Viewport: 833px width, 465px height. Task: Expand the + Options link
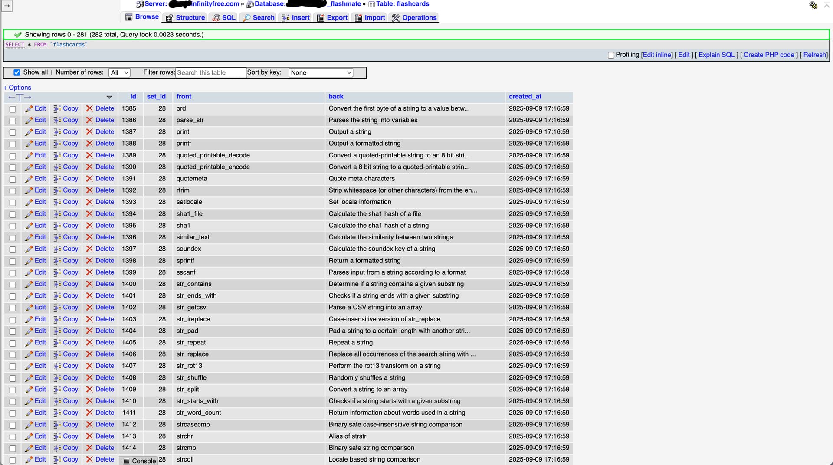pos(17,88)
